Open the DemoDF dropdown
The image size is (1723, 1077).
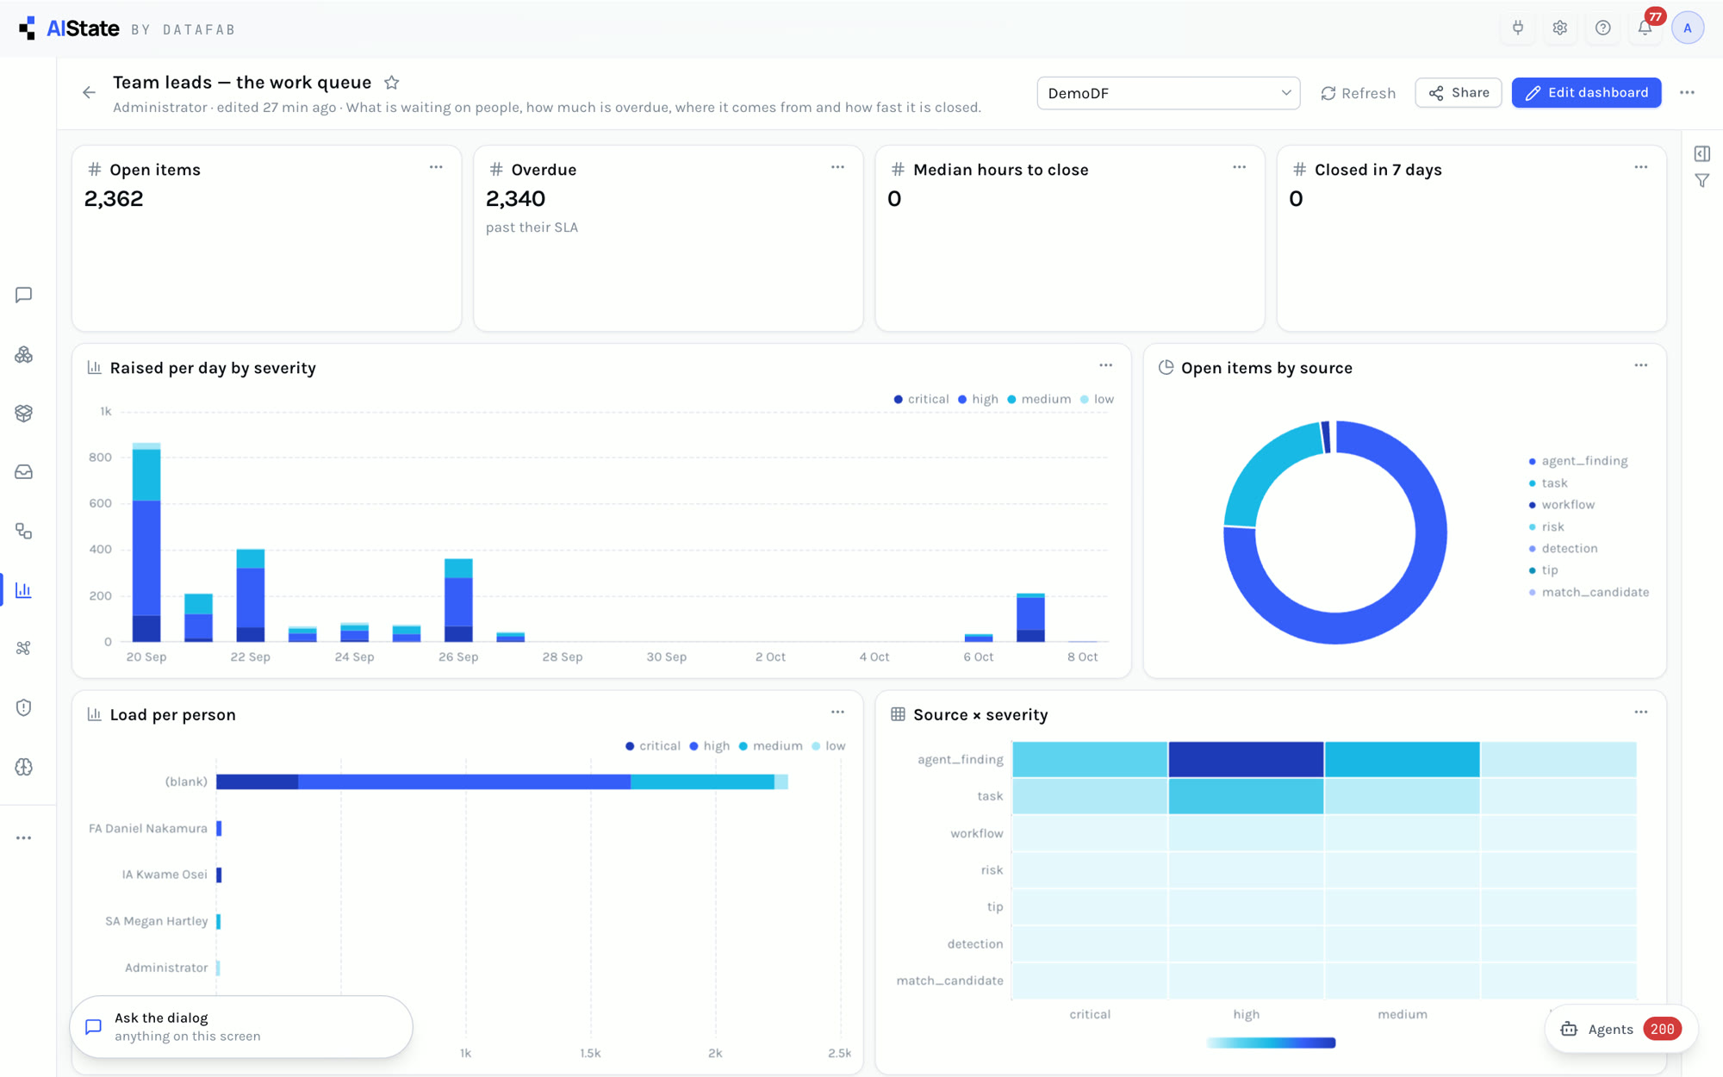[1168, 93]
